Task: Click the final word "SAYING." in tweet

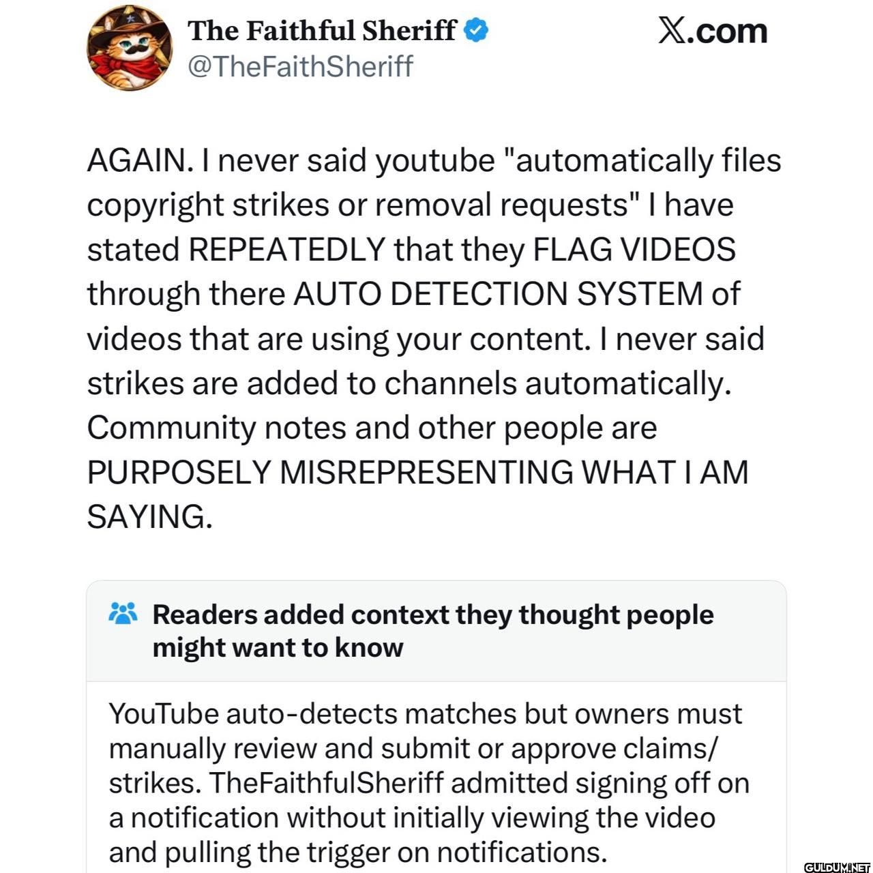Action: click(x=150, y=516)
